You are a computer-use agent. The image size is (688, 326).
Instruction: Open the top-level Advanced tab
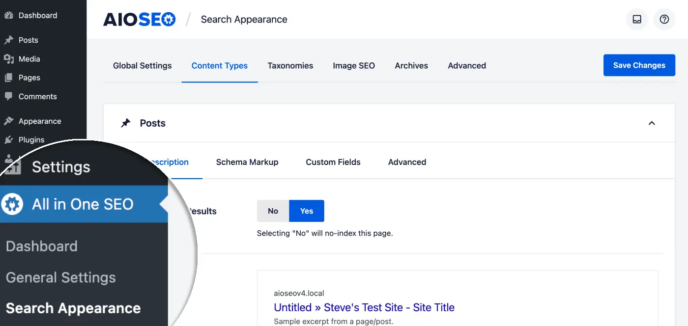[x=467, y=66]
